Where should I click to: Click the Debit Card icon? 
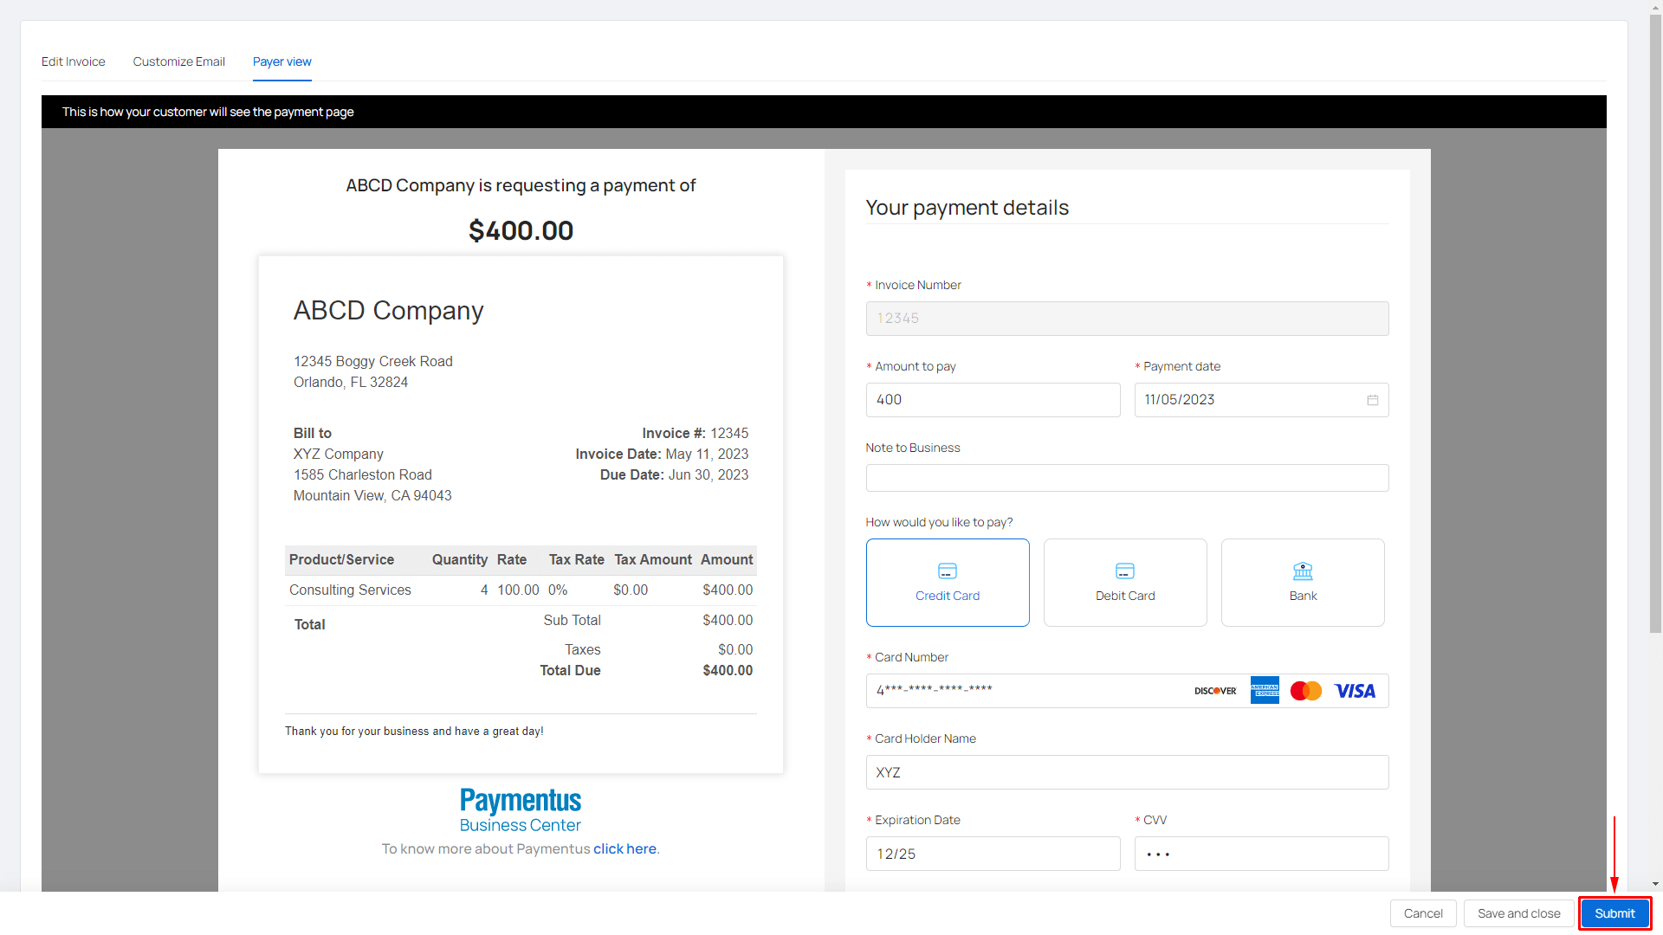(1125, 571)
